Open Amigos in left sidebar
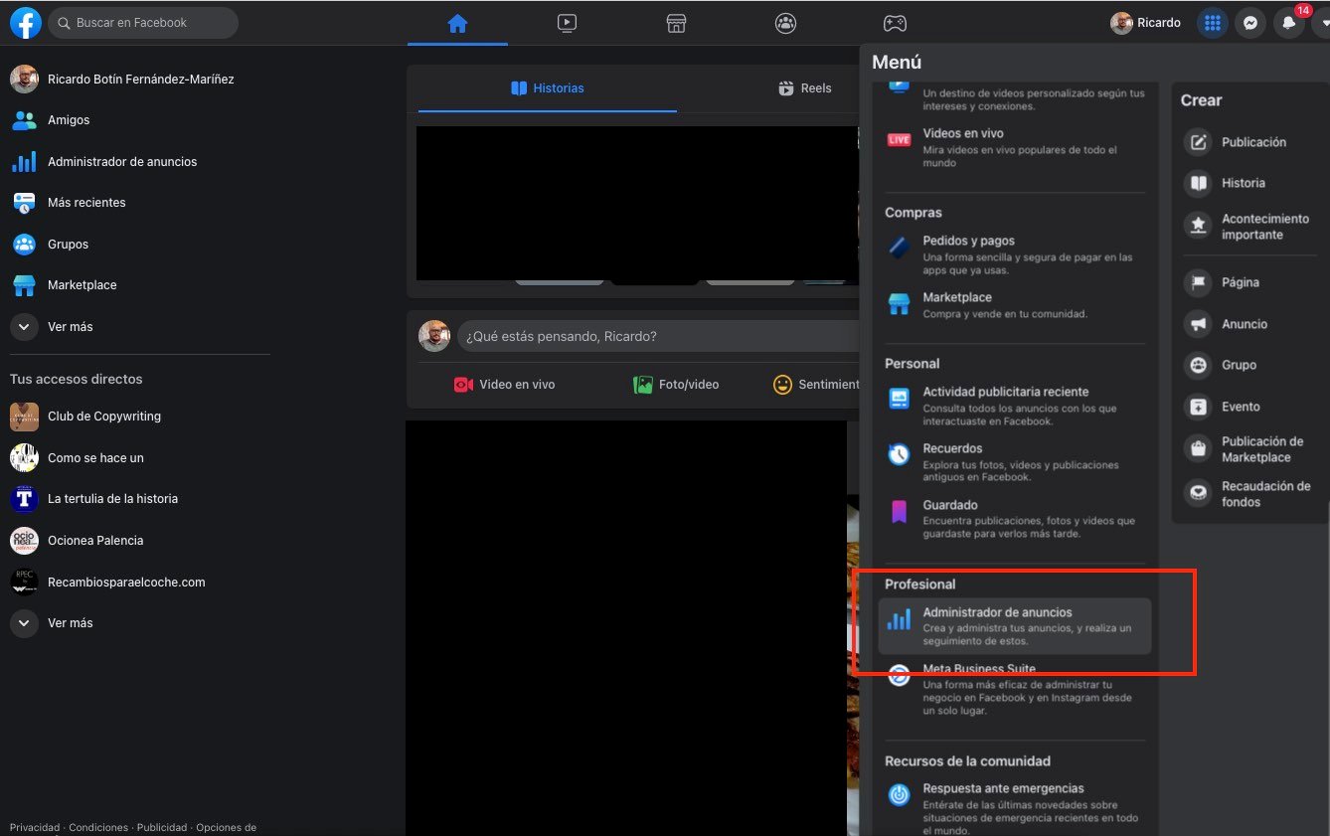The height and width of the screenshot is (836, 1330). click(x=139, y=120)
